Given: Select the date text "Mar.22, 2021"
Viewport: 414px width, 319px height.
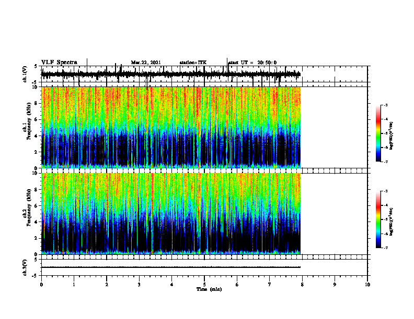Looking at the screenshot, I should click(x=146, y=63).
